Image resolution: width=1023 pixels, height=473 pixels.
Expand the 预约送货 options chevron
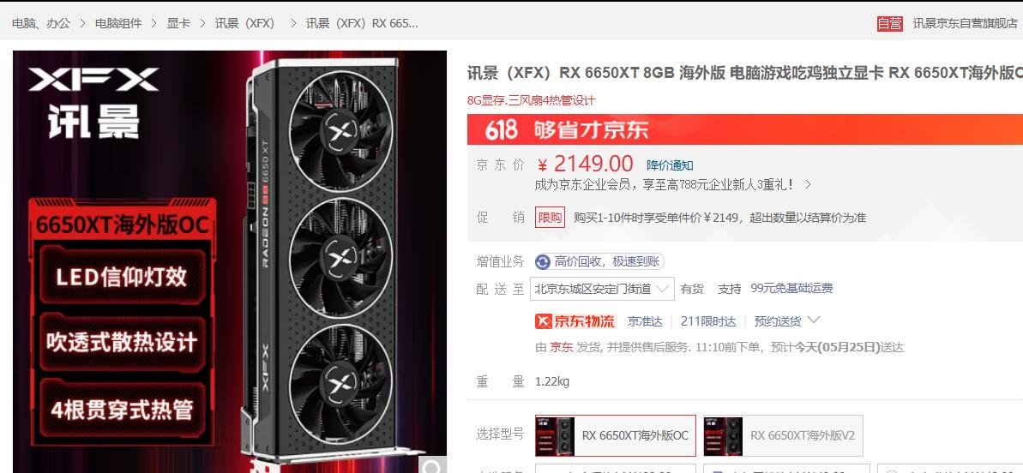pyautogui.click(x=814, y=320)
